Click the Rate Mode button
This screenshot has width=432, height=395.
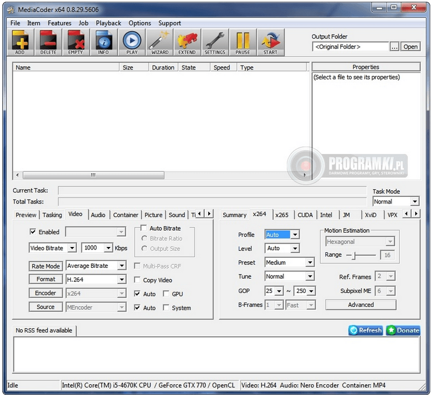(46, 266)
